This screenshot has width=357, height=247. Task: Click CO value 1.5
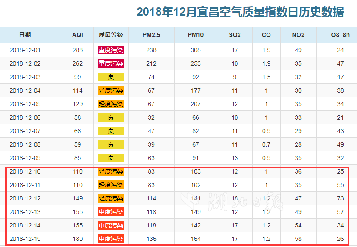coord(266,77)
